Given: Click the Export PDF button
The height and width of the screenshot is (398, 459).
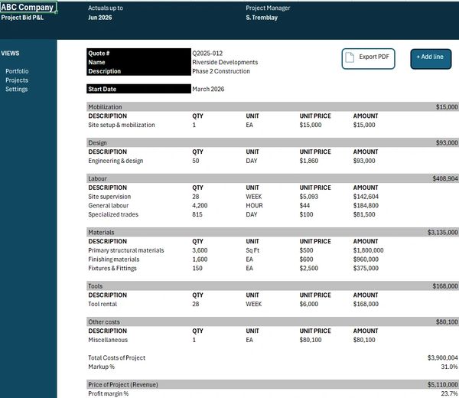Looking at the screenshot, I should pyautogui.click(x=368, y=59).
